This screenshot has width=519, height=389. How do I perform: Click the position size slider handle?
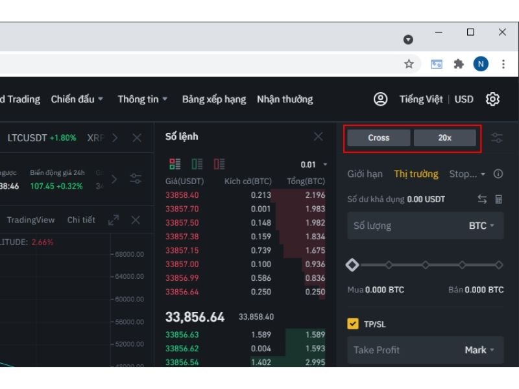pos(352,265)
